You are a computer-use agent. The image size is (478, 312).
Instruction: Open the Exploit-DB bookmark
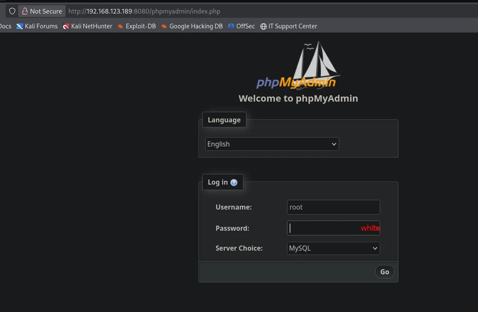coord(137,26)
